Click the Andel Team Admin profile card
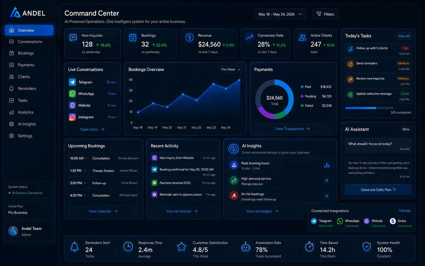The image size is (425, 266). tap(29, 231)
